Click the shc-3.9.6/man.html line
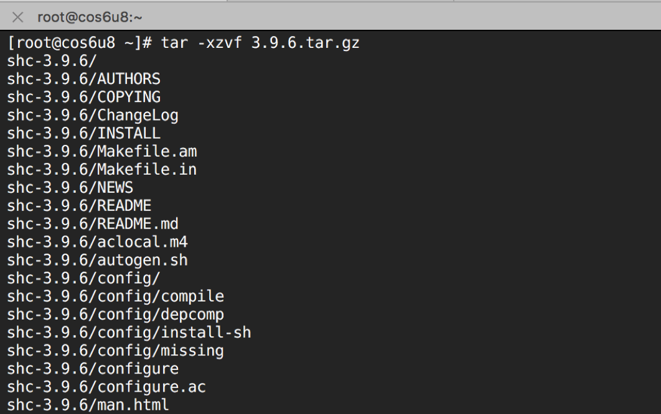 88,405
